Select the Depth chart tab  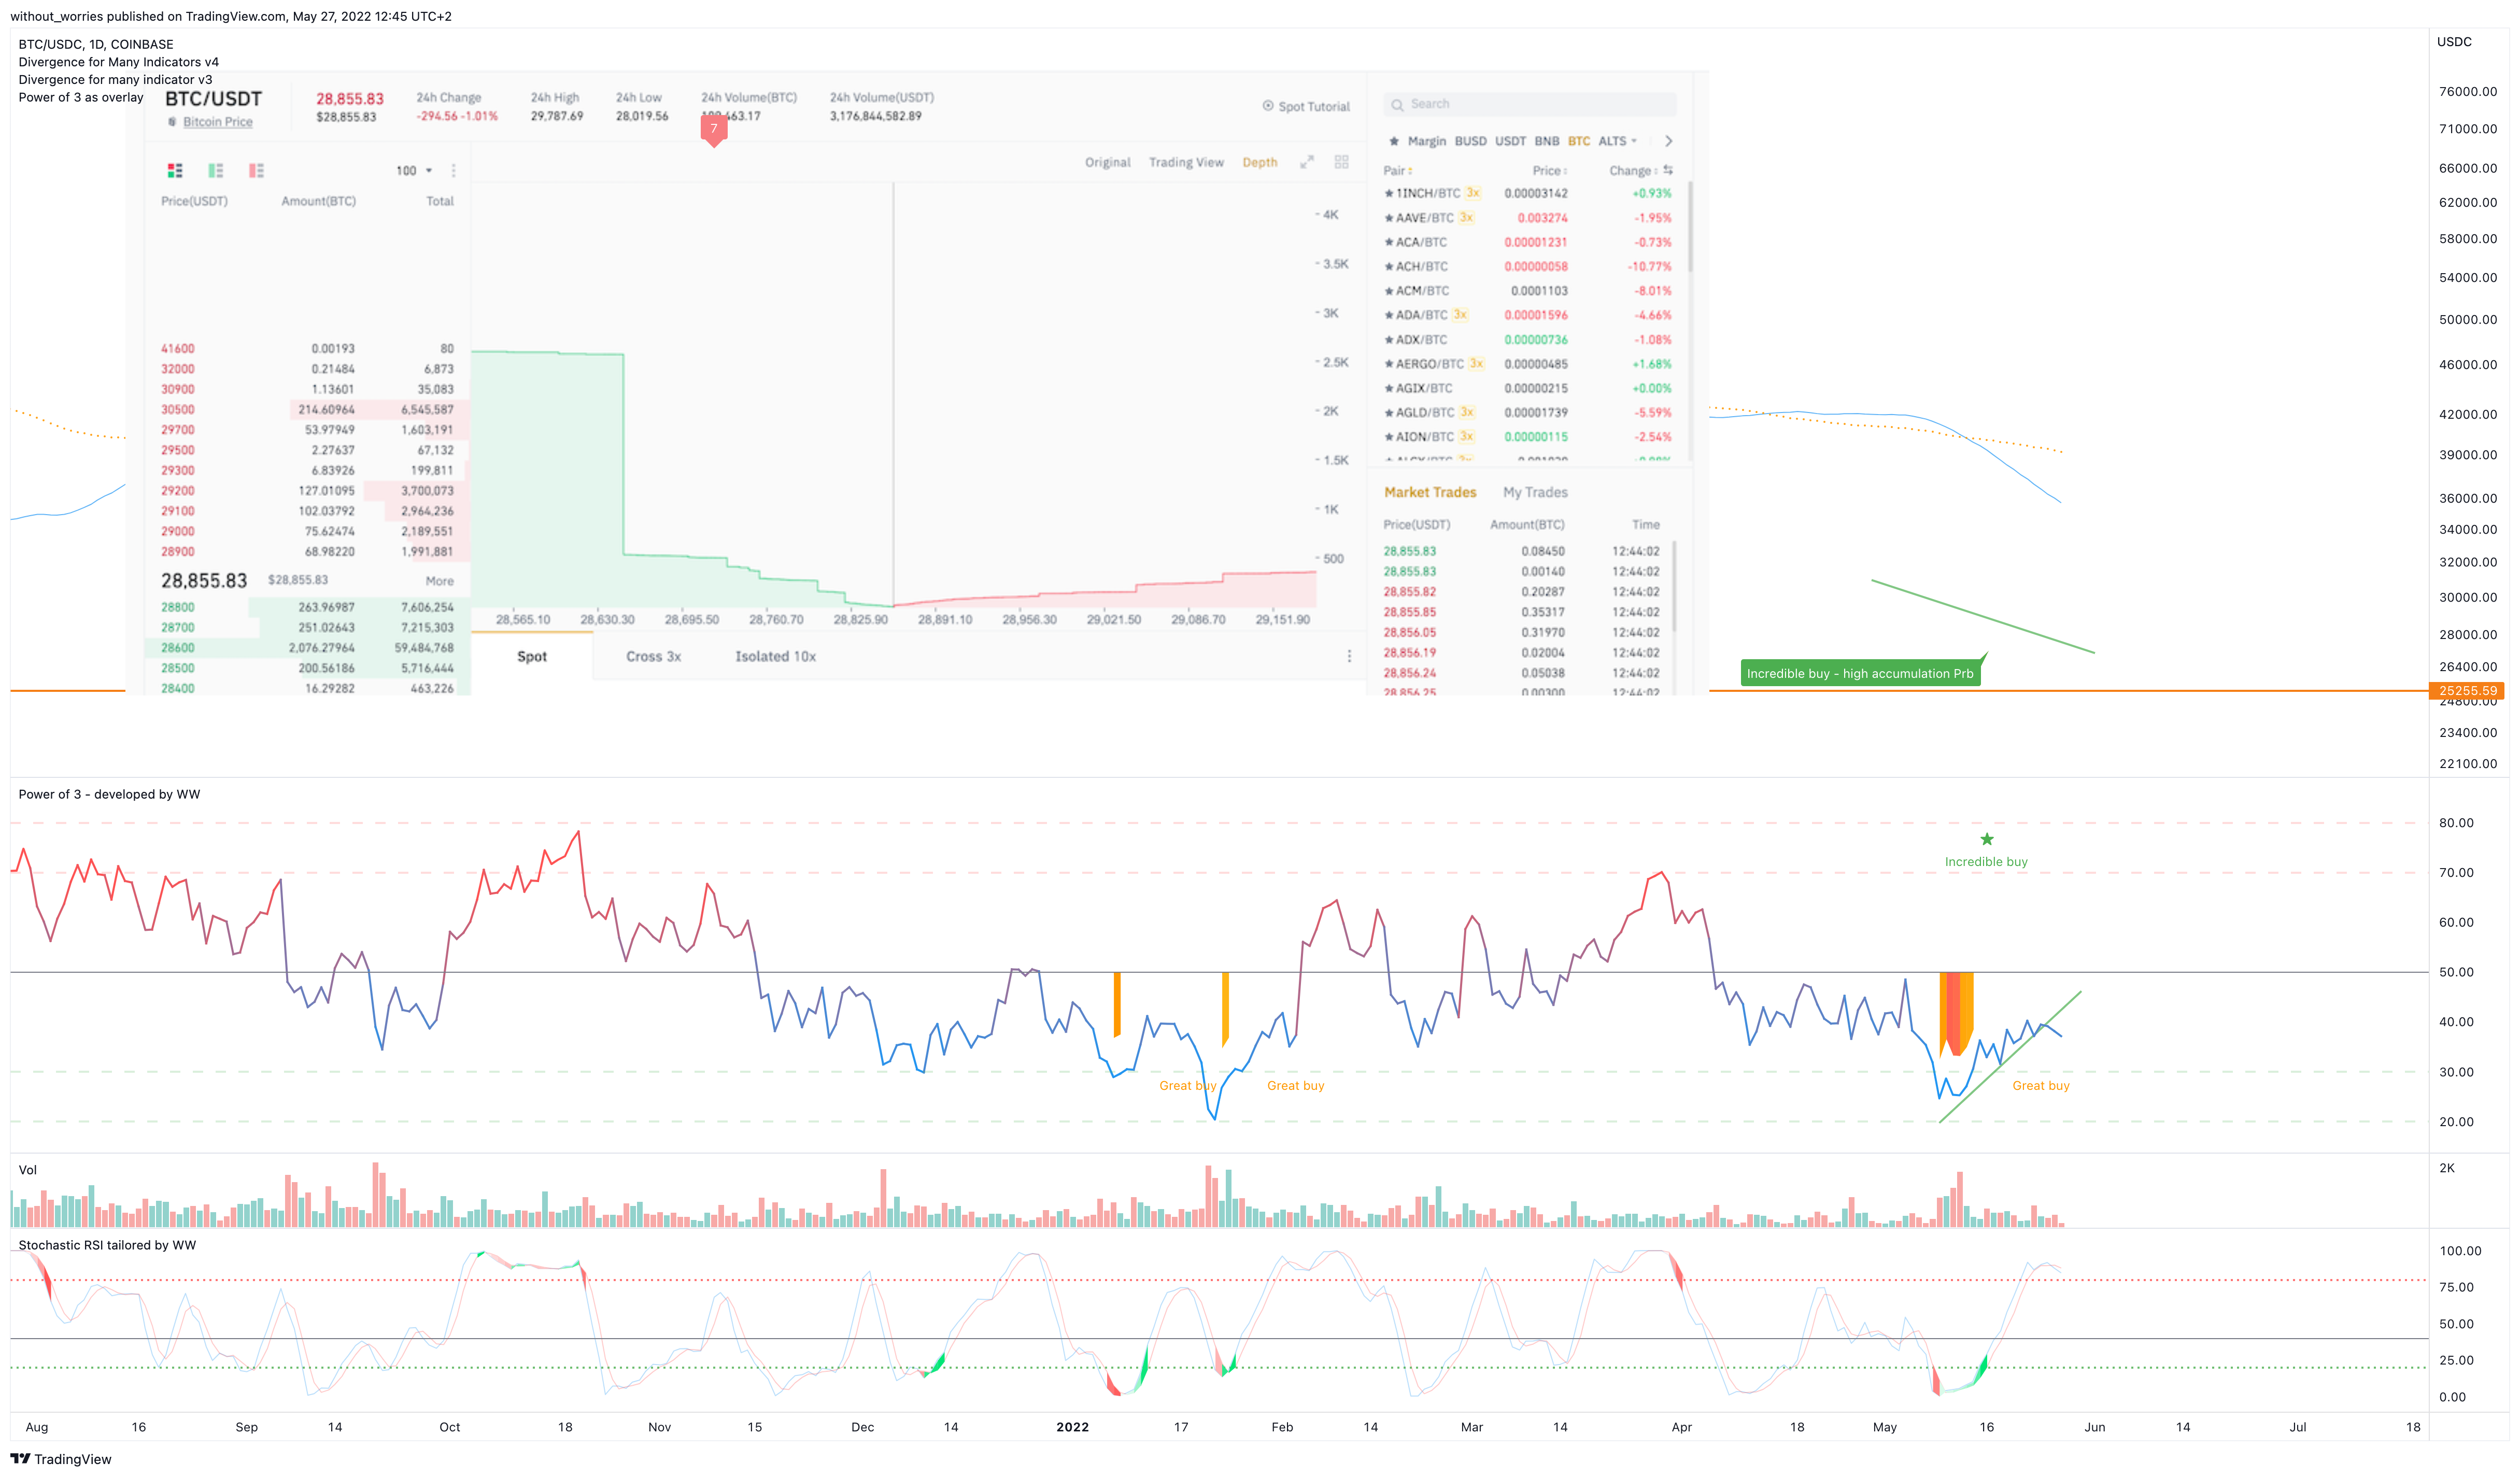[1260, 162]
